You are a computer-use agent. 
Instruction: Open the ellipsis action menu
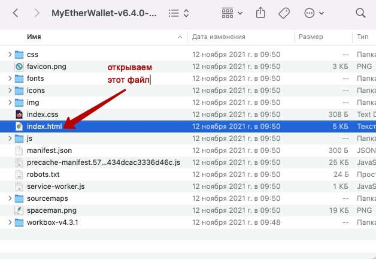pos(314,13)
